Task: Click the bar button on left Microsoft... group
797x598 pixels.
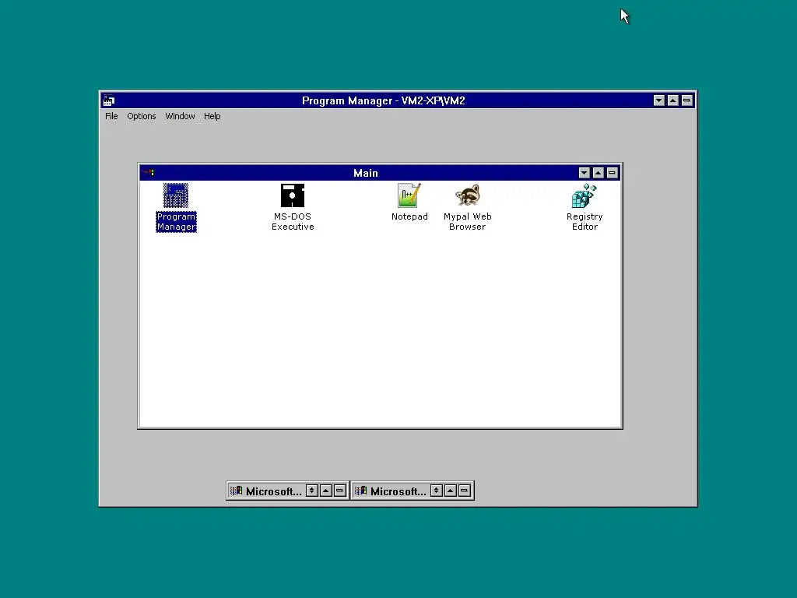Action: (x=340, y=491)
